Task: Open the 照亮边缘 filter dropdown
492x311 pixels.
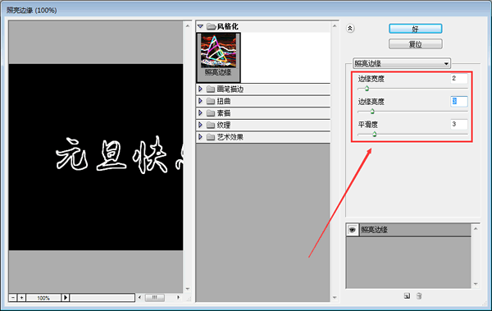Action: pos(402,63)
